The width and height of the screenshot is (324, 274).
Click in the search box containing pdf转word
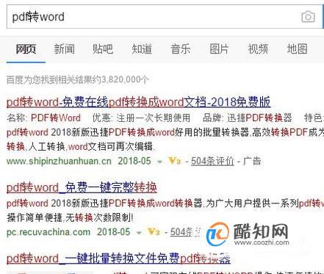click(152, 17)
